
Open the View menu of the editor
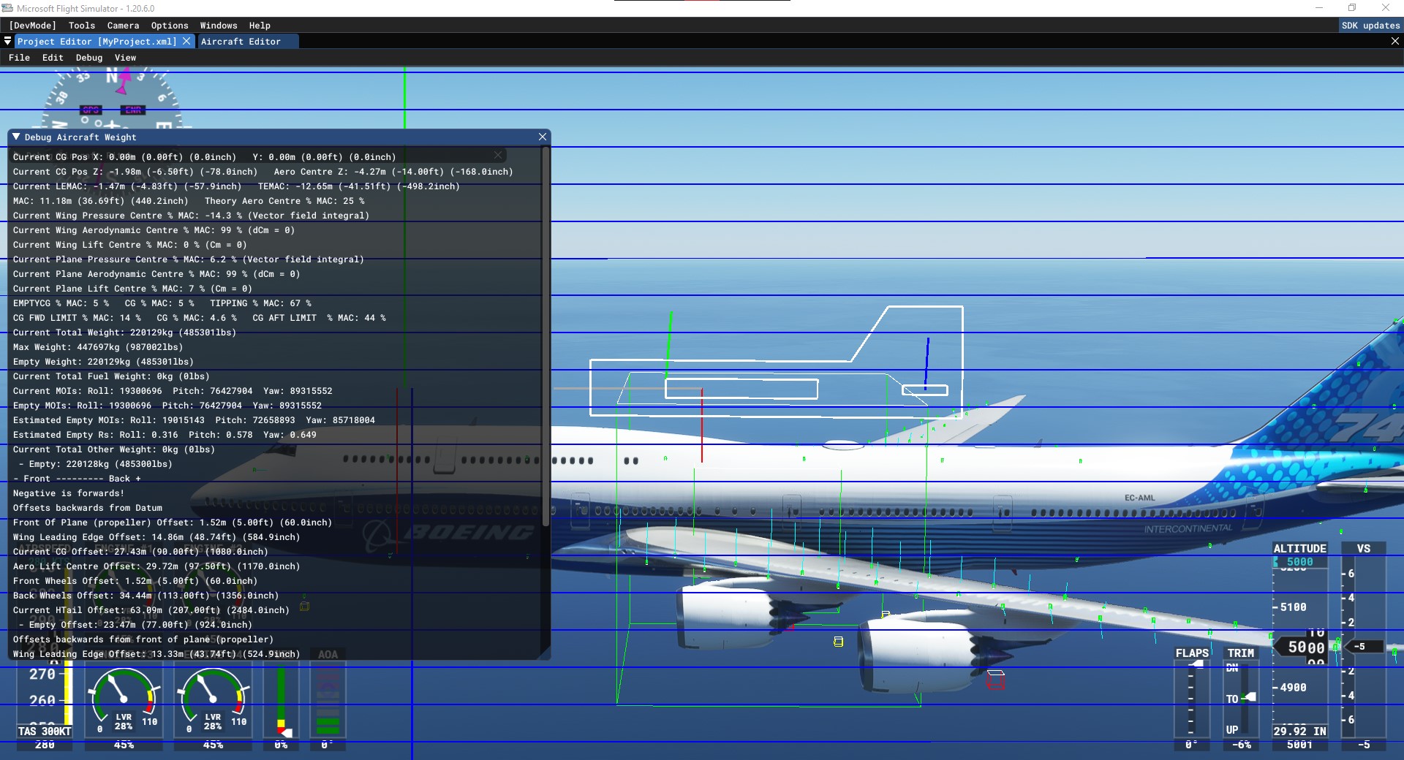tap(125, 58)
